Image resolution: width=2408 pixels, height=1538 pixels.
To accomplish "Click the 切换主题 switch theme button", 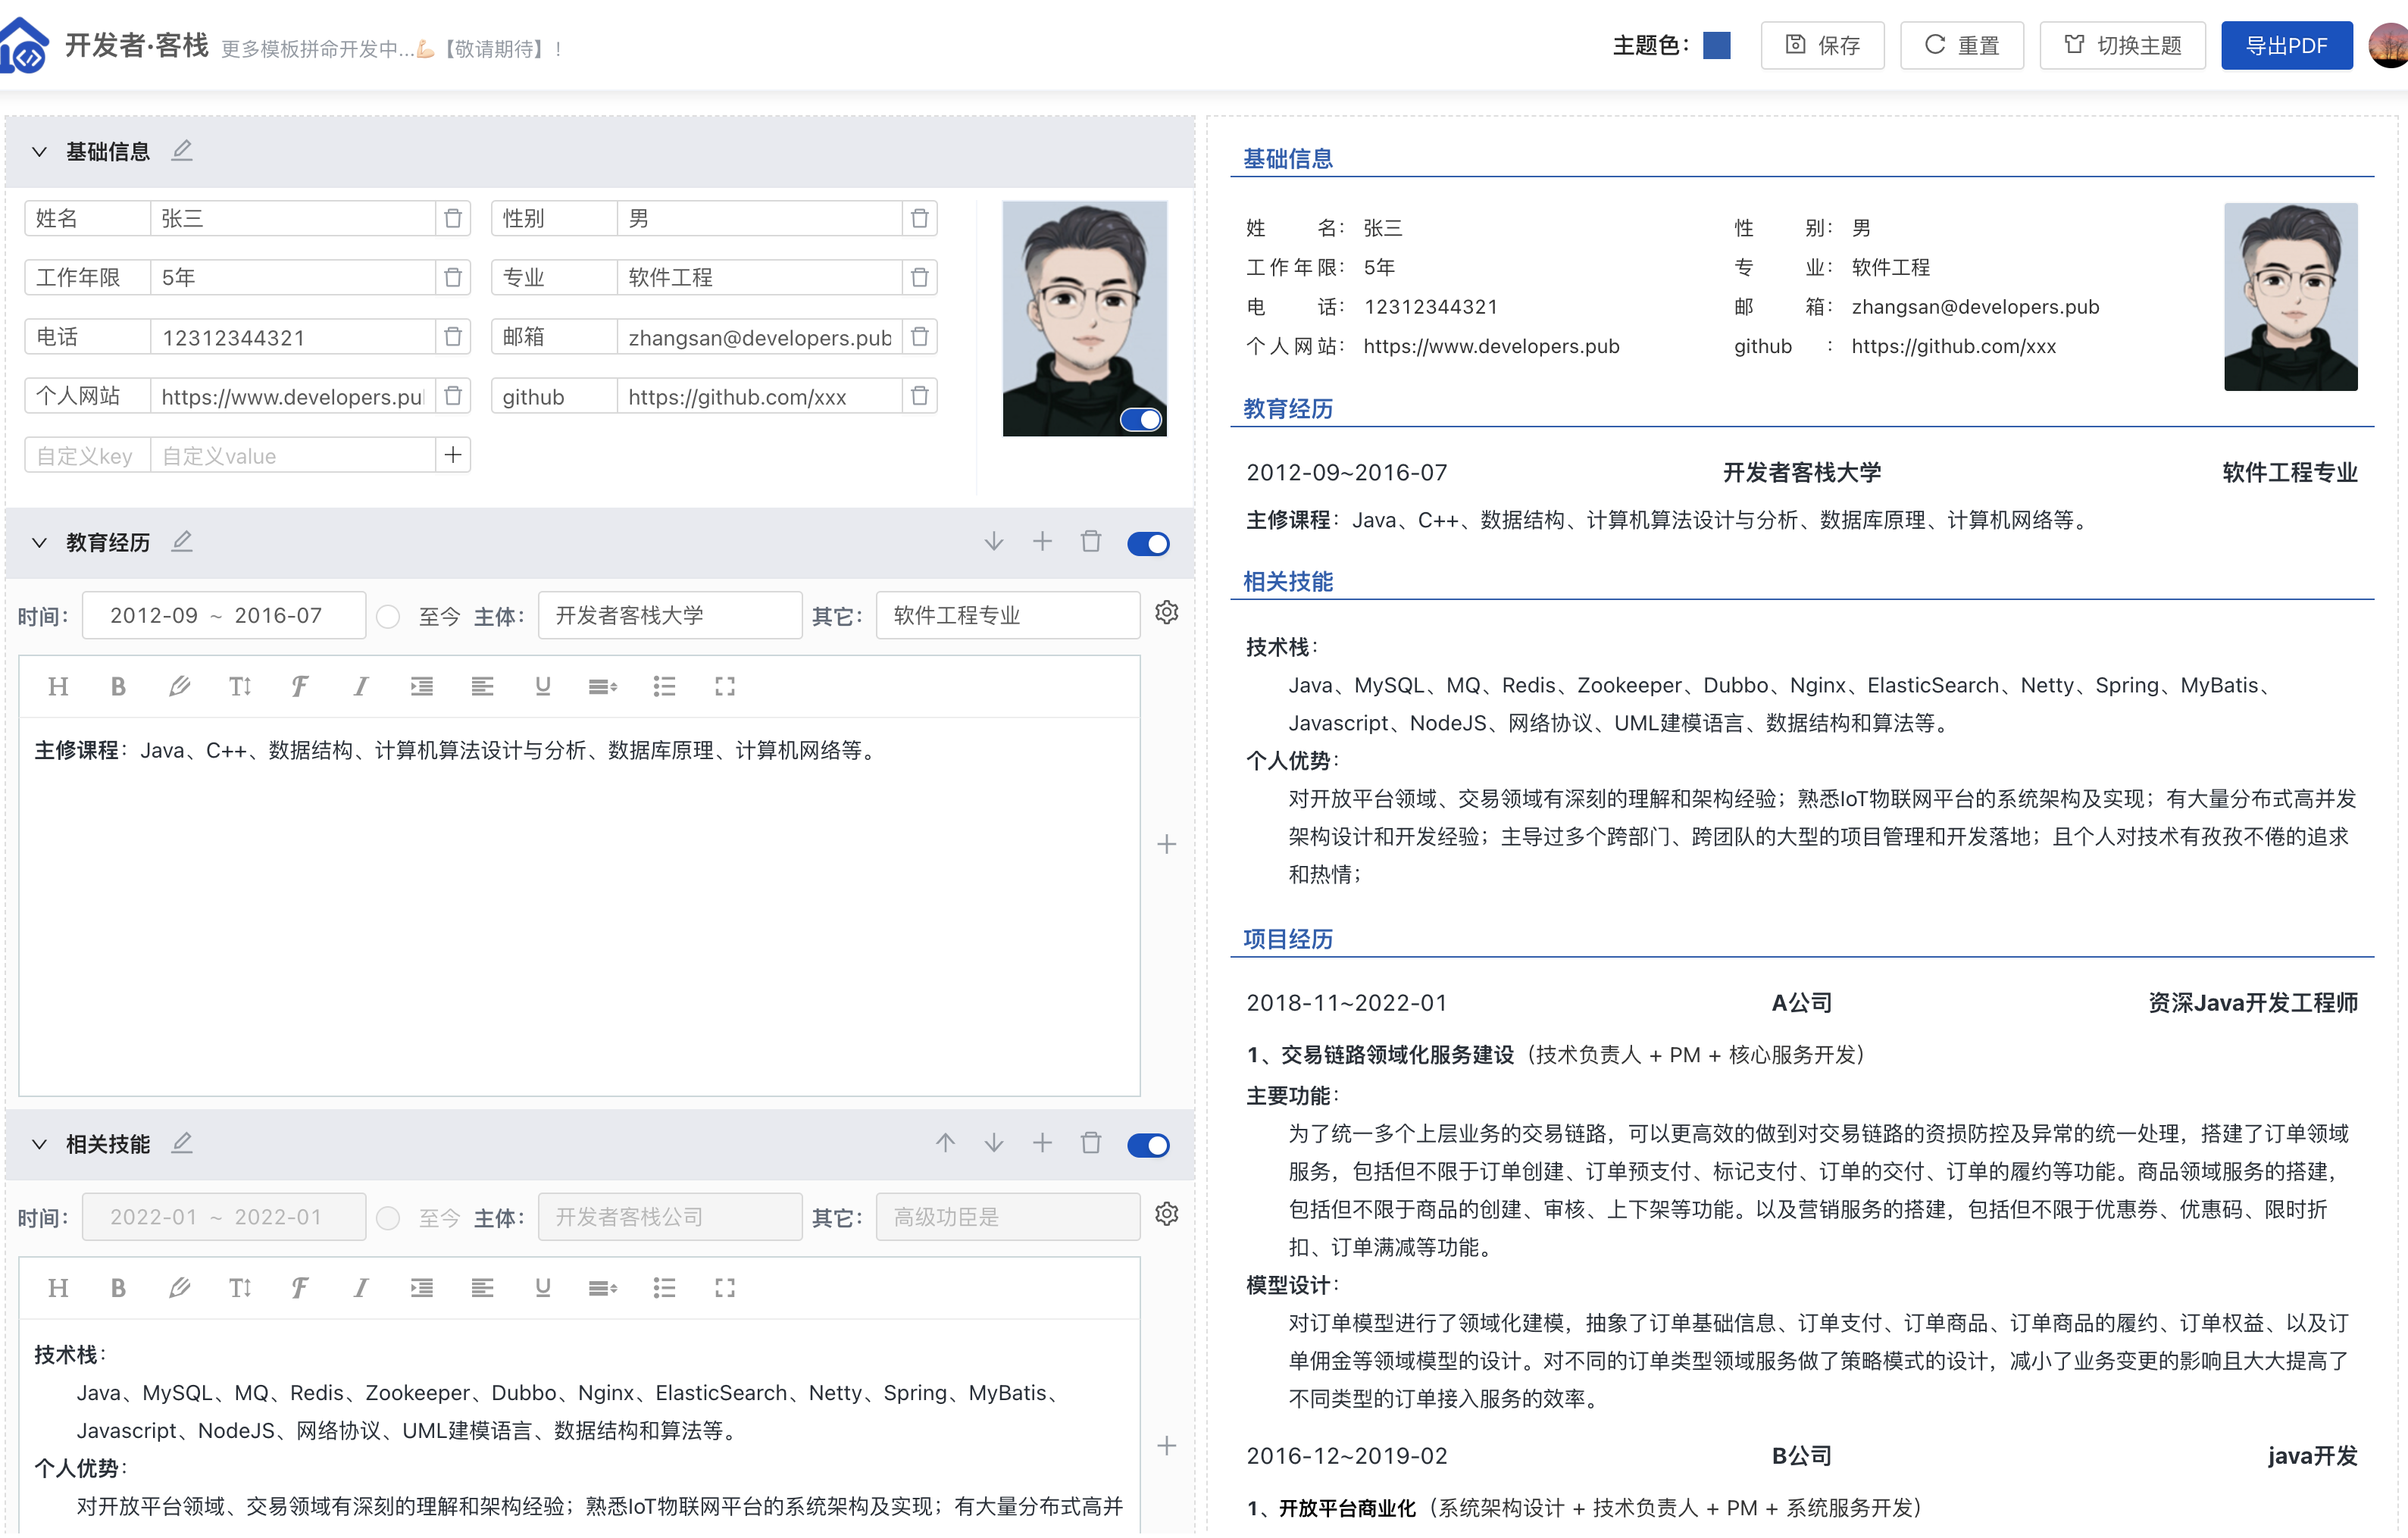I will click(x=2122, y=46).
